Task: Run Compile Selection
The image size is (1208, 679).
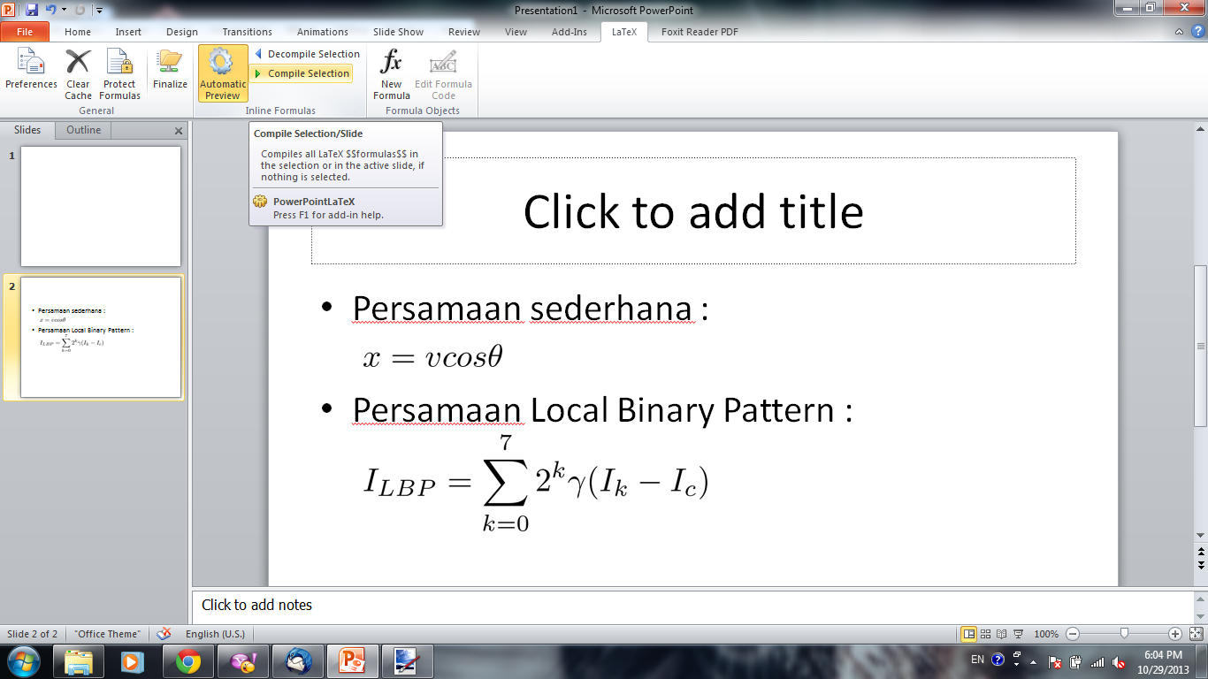Action: pos(302,72)
